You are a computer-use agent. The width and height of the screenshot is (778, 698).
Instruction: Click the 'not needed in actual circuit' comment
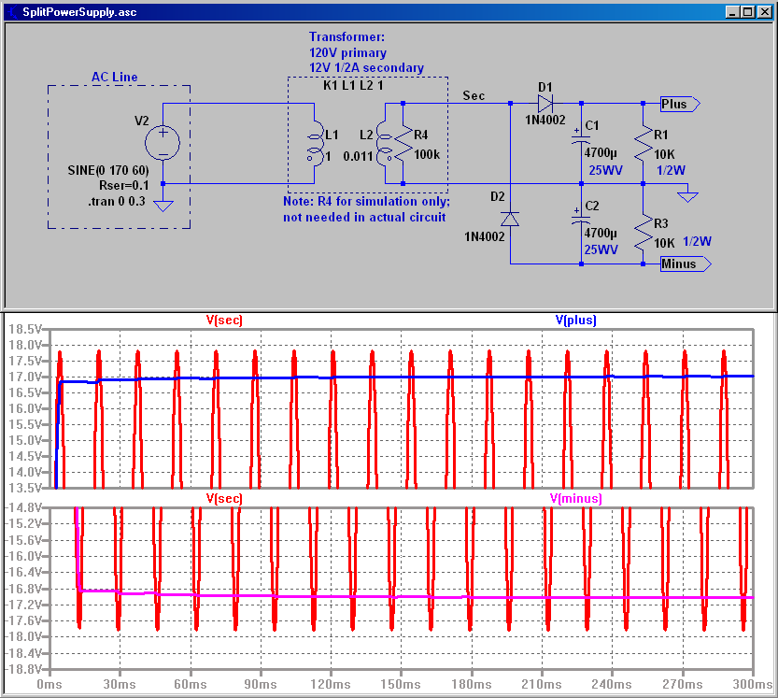coord(364,218)
